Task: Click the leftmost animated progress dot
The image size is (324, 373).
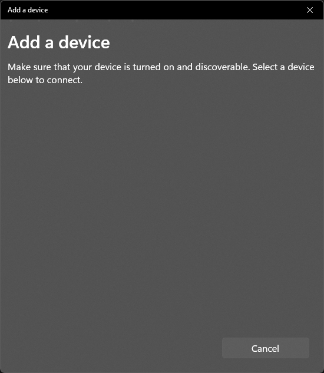Action: point(11,21)
